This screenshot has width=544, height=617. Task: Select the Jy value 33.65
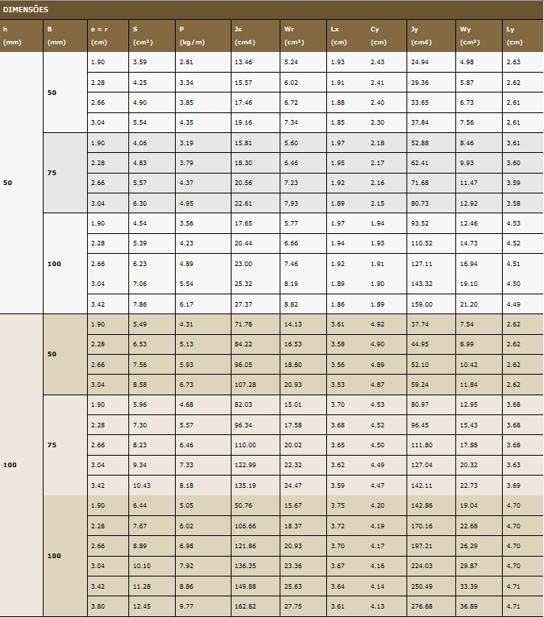pyautogui.click(x=419, y=102)
